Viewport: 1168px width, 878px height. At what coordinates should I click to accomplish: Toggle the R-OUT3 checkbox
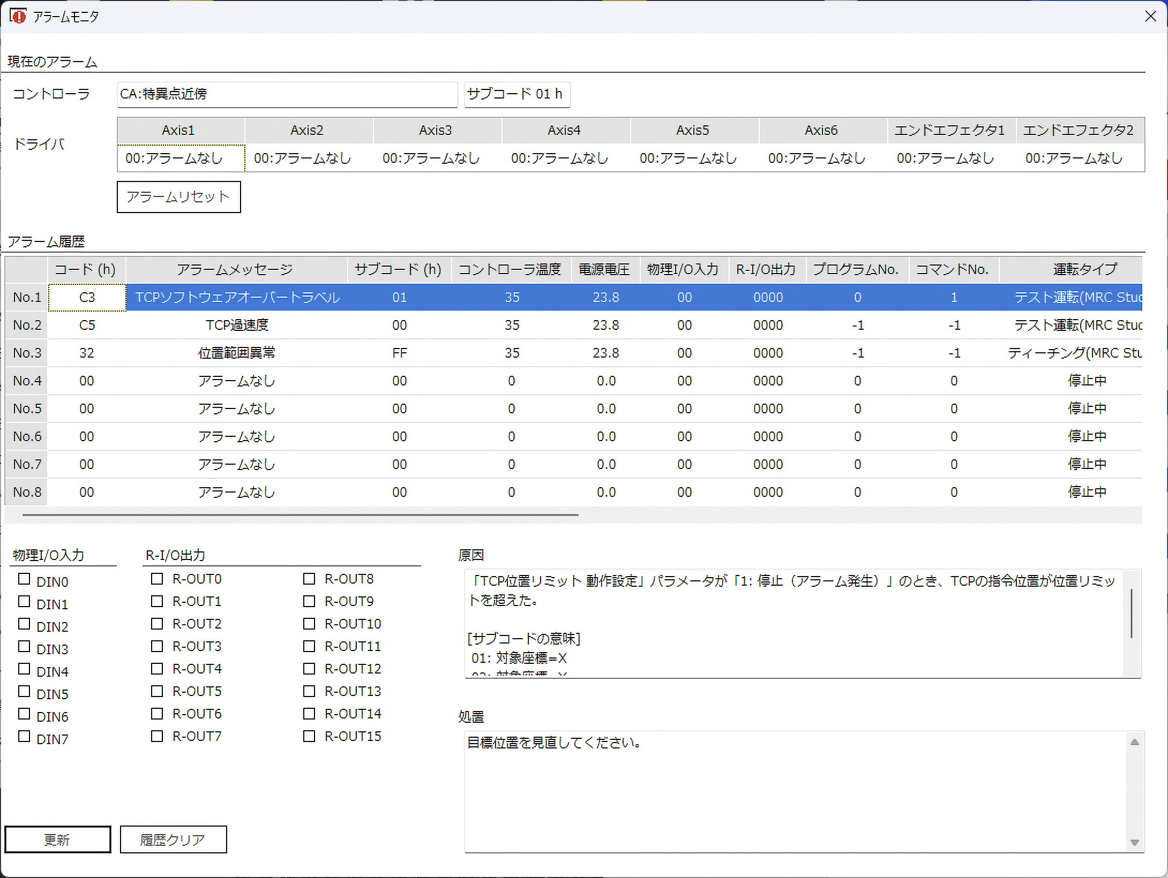(x=157, y=647)
